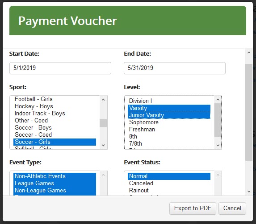256x224 pixels.
Task: Click the Level list scroll-down arrow
Action: tap(218, 145)
